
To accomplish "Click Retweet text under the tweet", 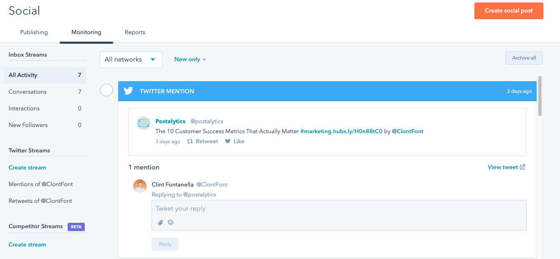I will (207, 142).
